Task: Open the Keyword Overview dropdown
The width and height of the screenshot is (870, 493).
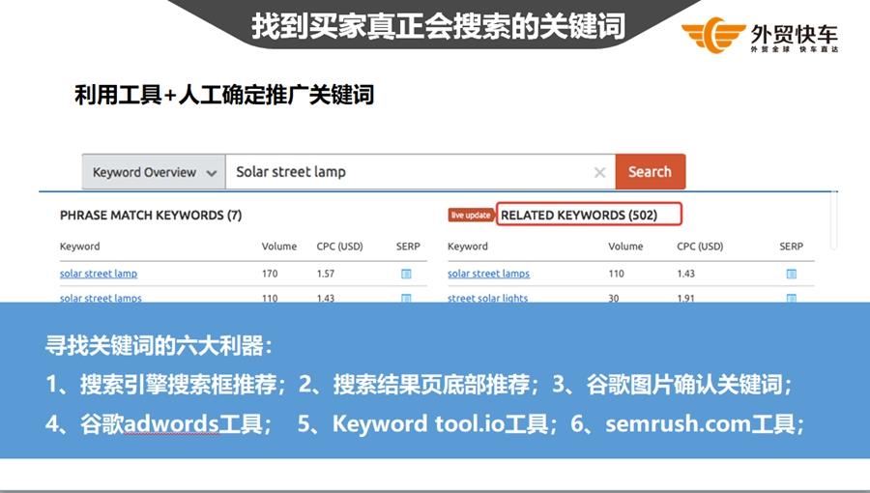Action: [x=153, y=172]
